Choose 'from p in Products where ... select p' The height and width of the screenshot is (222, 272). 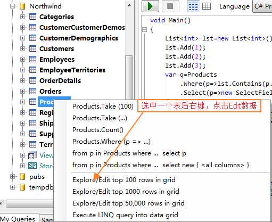click(x=129, y=153)
